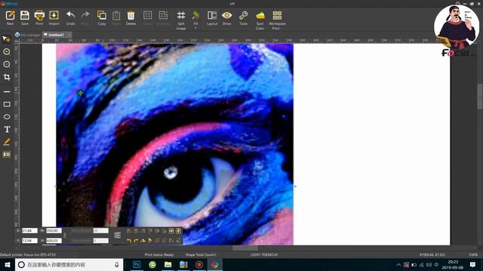The height and width of the screenshot is (271, 483).
Task: Click the rotate left arrow icon
Action: (129, 241)
